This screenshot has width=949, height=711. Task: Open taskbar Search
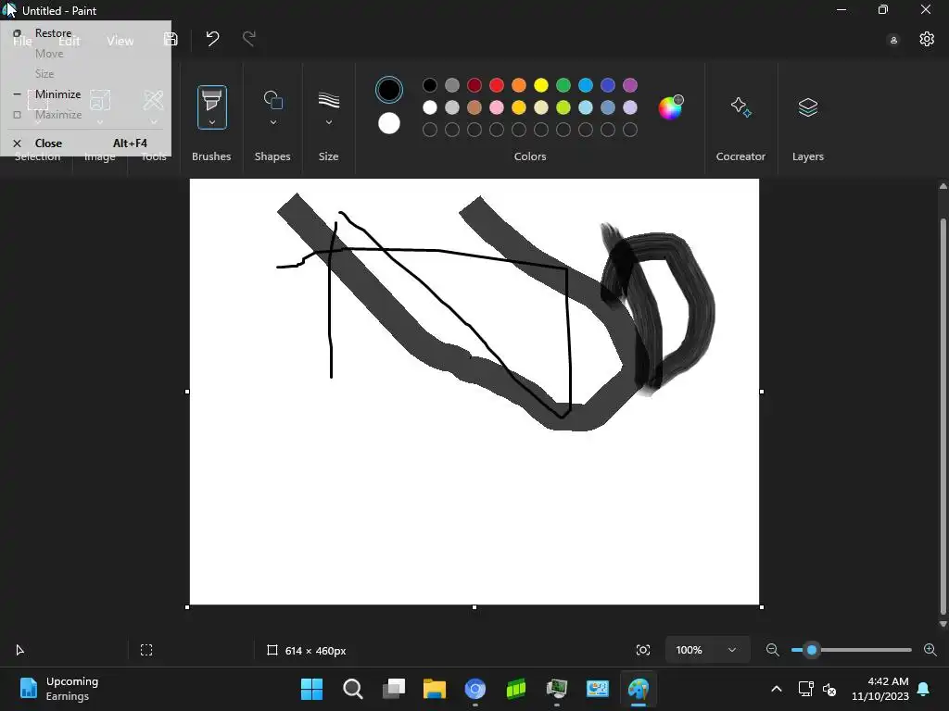[x=352, y=689]
